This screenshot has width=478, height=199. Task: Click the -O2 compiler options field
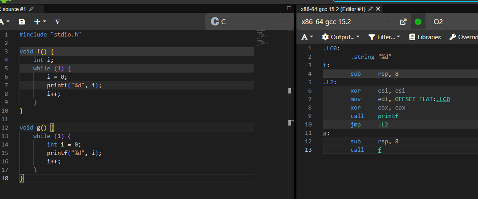[452, 22]
